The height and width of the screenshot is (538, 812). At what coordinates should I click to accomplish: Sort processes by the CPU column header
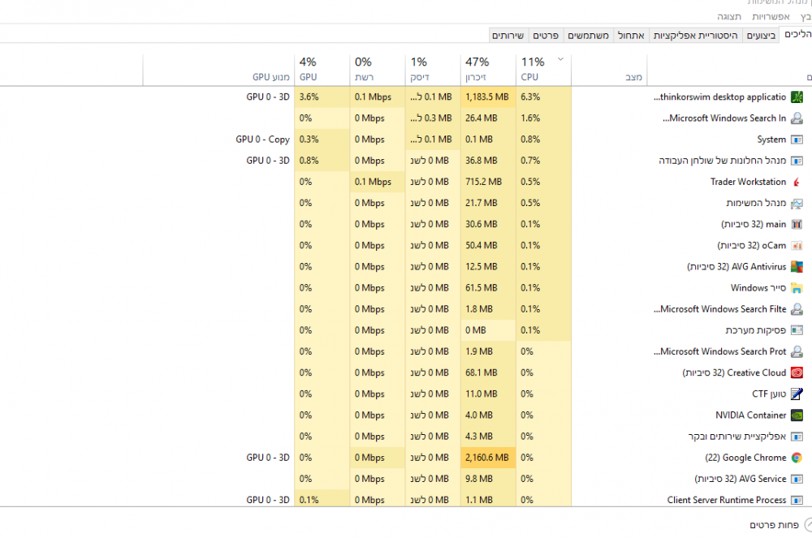pyautogui.click(x=544, y=69)
